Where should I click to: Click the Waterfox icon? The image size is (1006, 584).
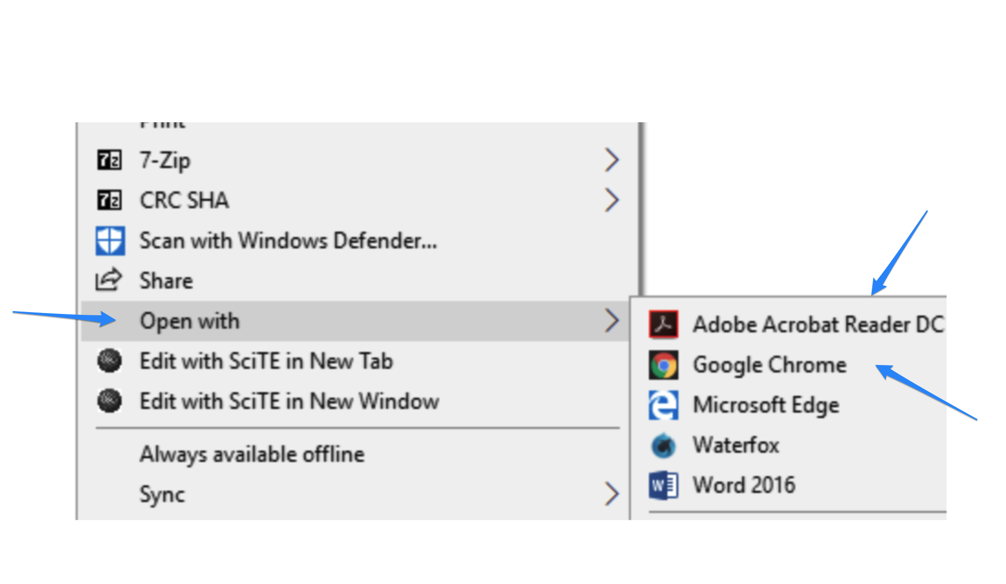tap(664, 445)
